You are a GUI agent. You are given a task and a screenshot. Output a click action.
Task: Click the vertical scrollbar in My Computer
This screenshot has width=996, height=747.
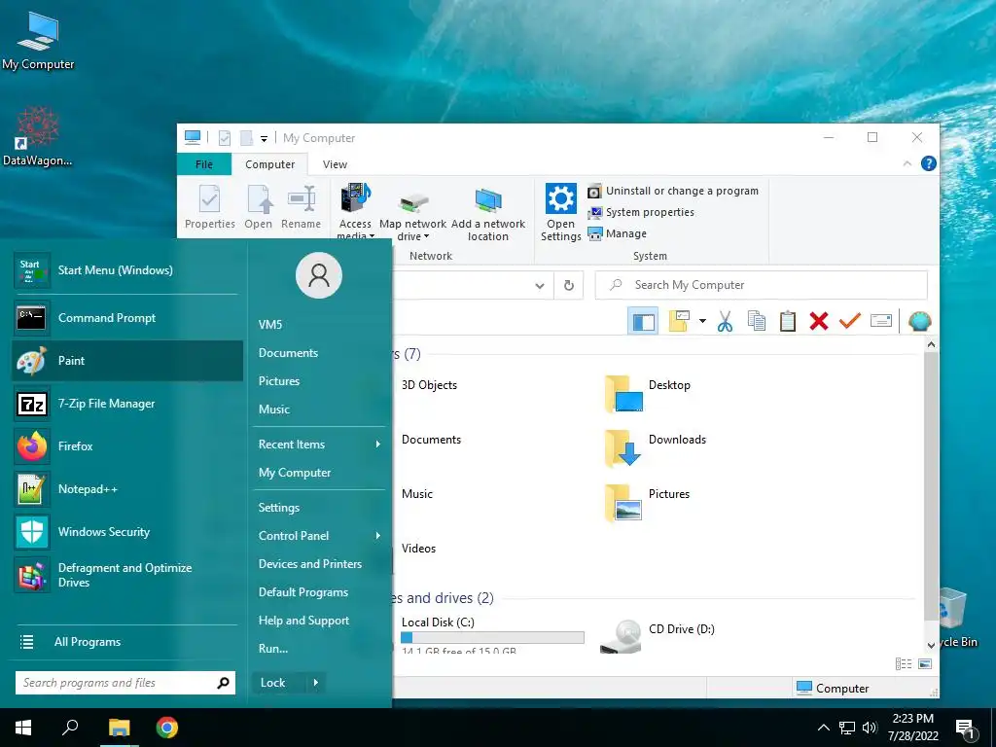931,486
